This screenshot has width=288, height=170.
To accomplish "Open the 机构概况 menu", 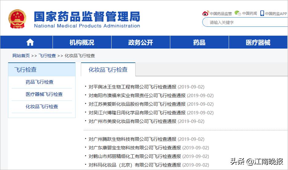I will pos(82,42).
